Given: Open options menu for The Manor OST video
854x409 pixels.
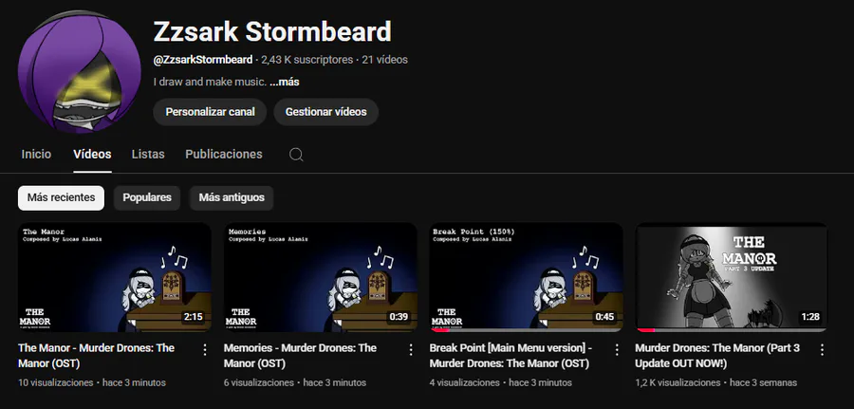Looking at the screenshot, I should [x=205, y=349].
